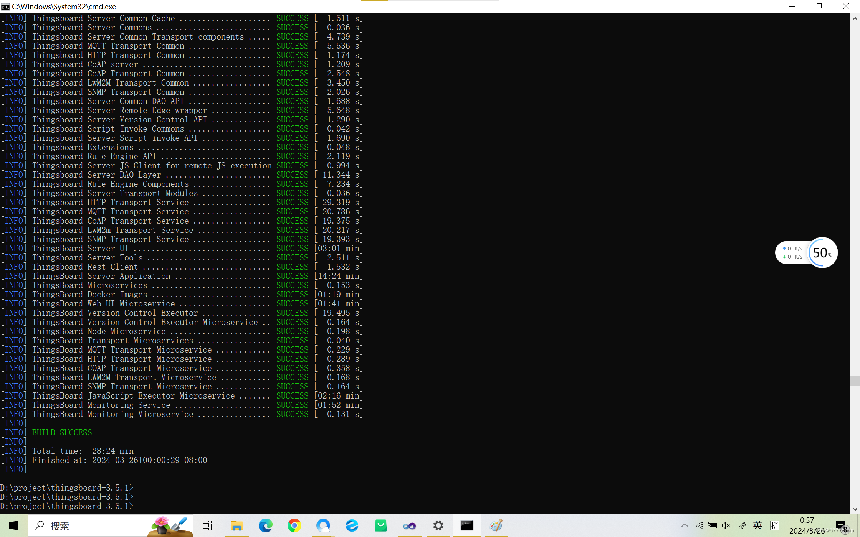Click 'Thingsboard Server Common DAO API' text
Screen dimensions: 860x537
pos(108,101)
